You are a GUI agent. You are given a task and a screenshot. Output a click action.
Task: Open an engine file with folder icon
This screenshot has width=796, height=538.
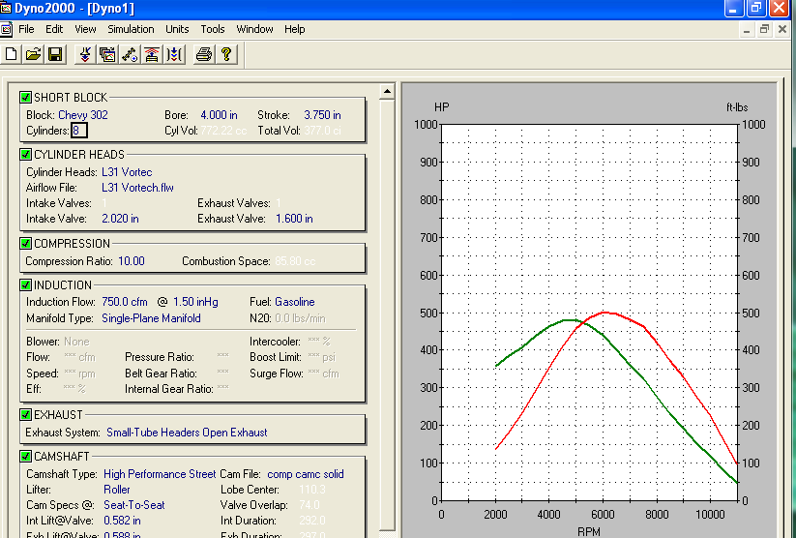point(34,54)
